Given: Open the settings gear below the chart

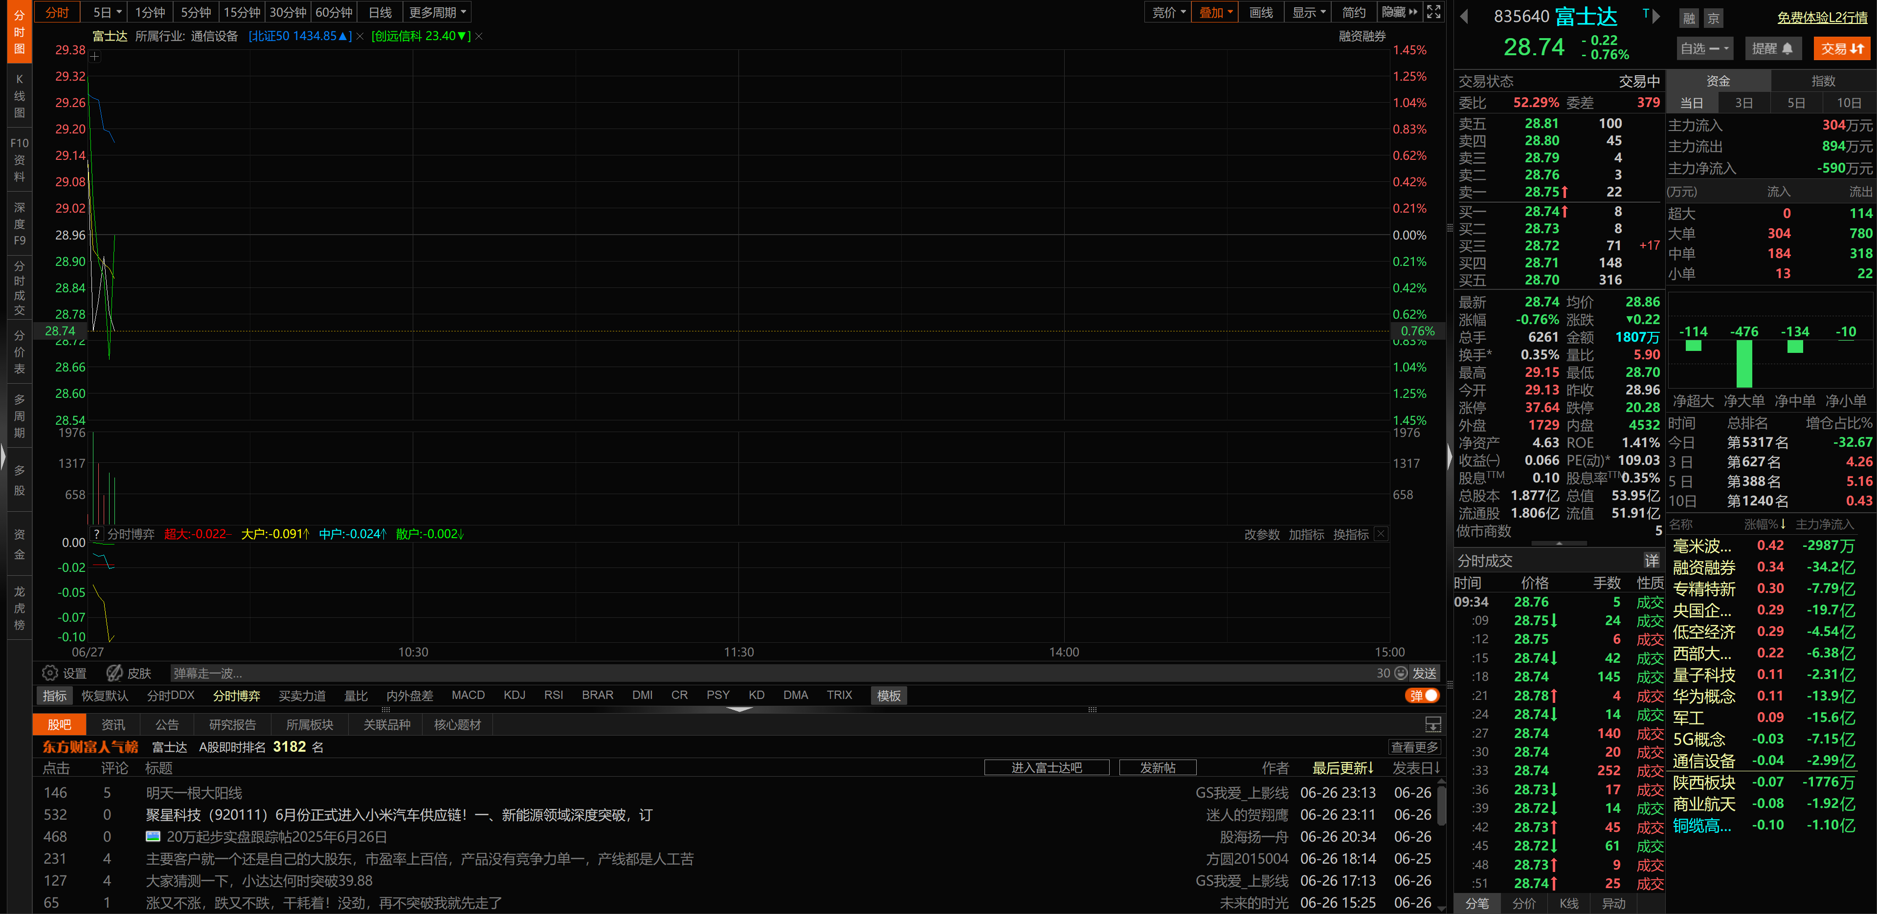Looking at the screenshot, I should [x=50, y=673].
